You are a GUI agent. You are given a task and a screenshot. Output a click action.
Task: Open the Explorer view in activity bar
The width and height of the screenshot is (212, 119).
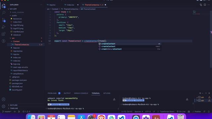tap(4, 6)
